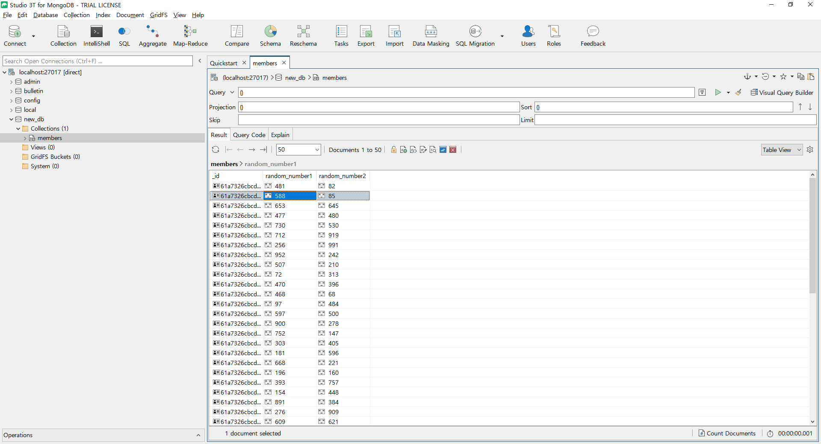Expand the members collection node
Viewport: 821px width, 444px height.
coord(25,138)
